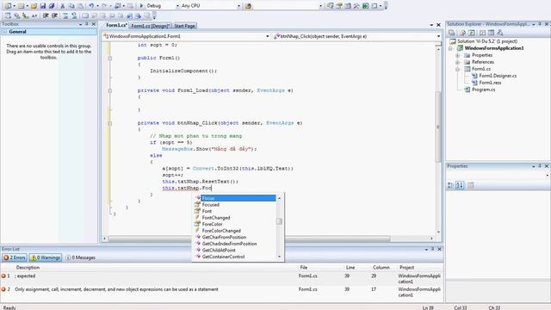Expand the Properties folder node
This screenshot has height=310, width=551.
(457, 55)
